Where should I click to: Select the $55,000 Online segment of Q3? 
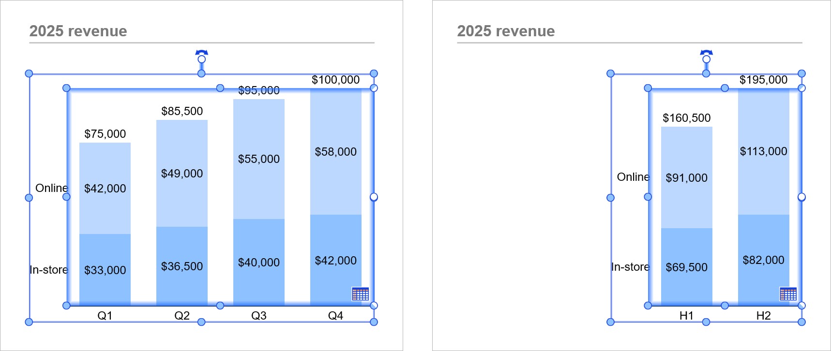[x=259, y=159]
